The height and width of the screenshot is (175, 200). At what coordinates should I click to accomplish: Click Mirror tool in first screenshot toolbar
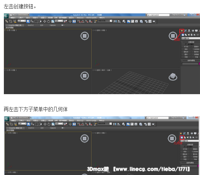click(115, 21)
